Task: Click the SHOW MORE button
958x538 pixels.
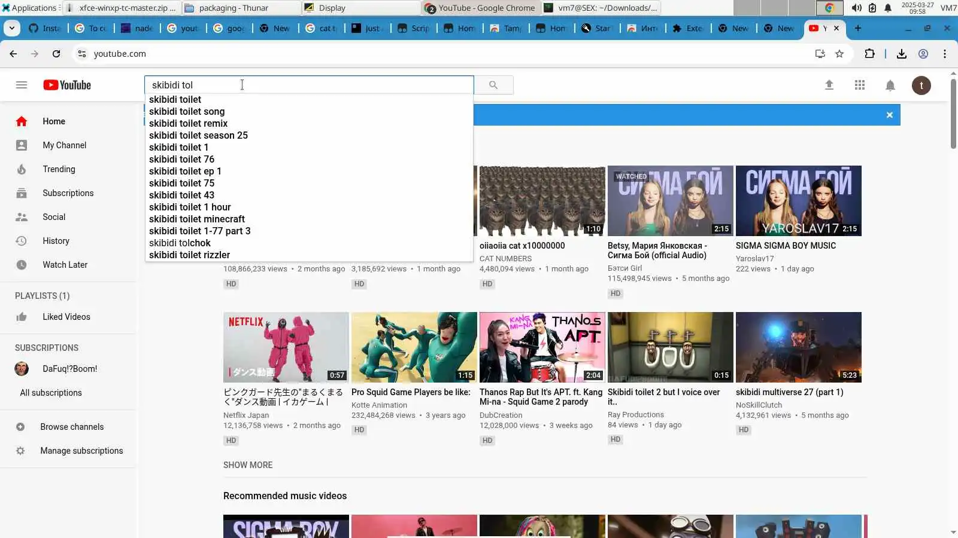Action: click(248, 465)
